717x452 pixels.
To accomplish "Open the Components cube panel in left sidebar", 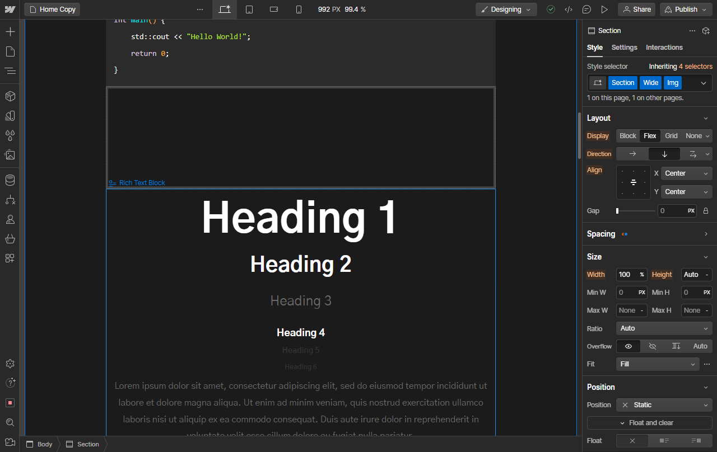I will [x=10, y=96].
